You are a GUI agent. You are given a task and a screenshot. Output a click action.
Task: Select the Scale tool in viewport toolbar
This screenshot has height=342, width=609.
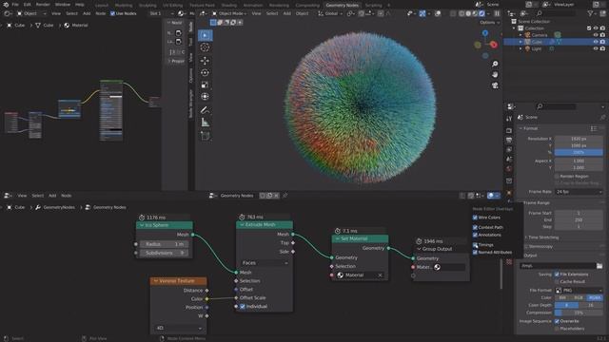pyautogui.click(x=206, y=85)
